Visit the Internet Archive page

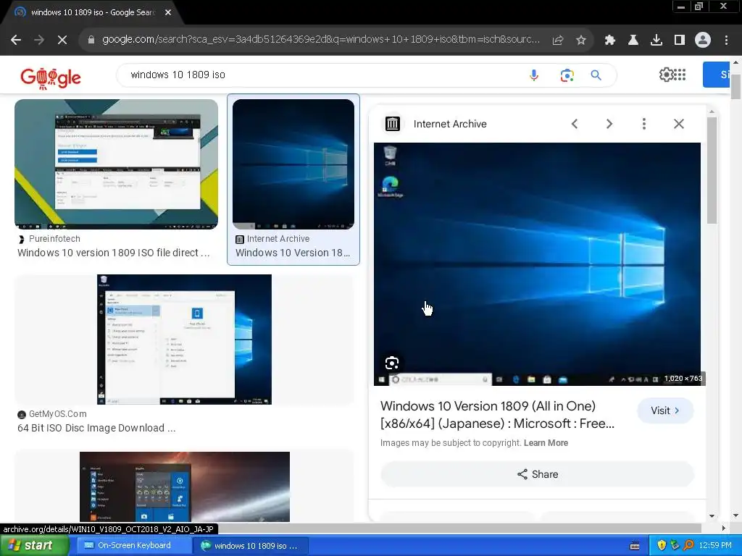(665, 411)
